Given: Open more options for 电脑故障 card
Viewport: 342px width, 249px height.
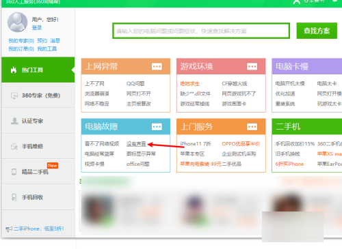Looking at the screenshot, I should tap(157, 127).
